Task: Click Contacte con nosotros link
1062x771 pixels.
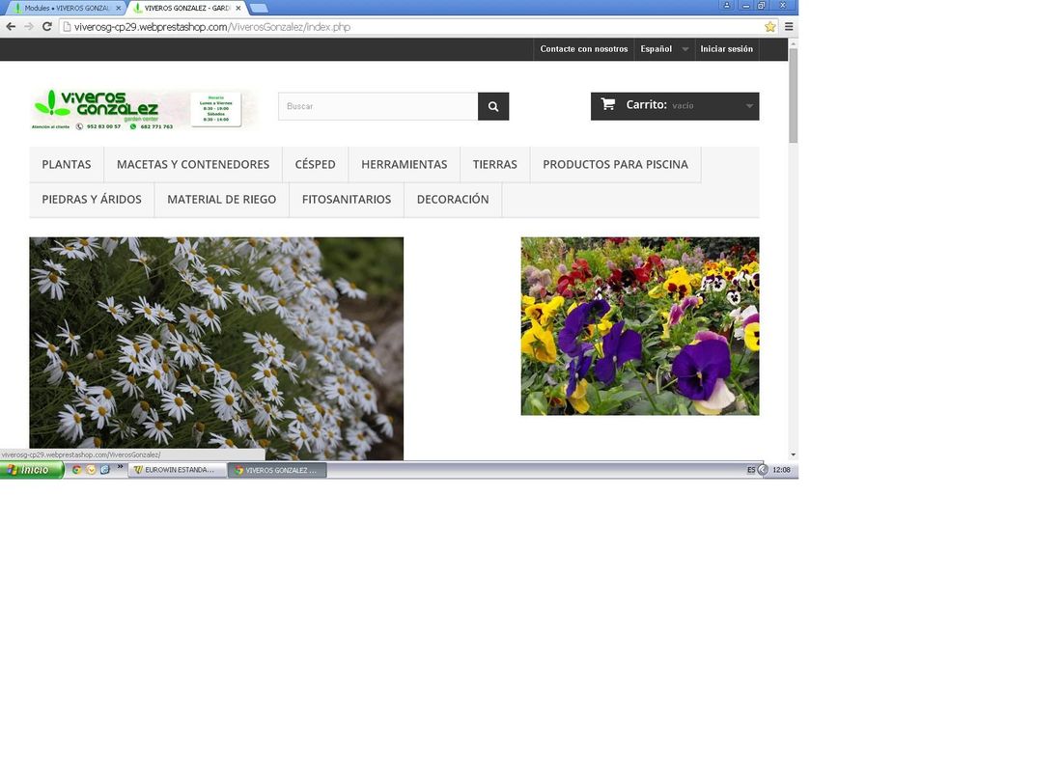Action: click(584, 49)
